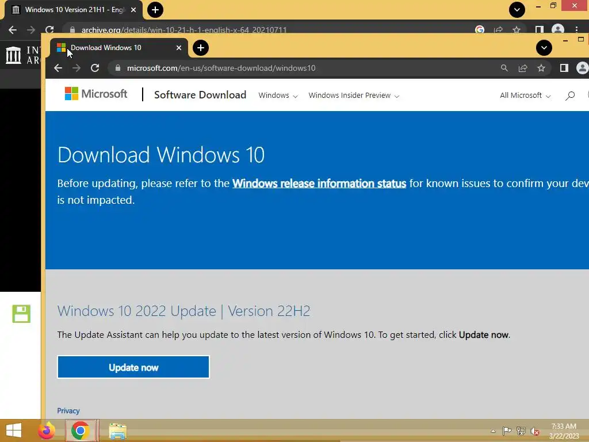Viewport: 589px width, 442px height.
Task: Click the Chrome taskbar icon
Action: click(x=81, y=430)
